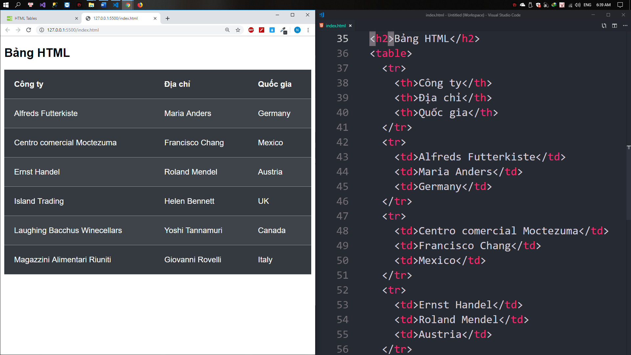Select the index.html editor tab
This screenshot has width=631, height=355.
336,26
